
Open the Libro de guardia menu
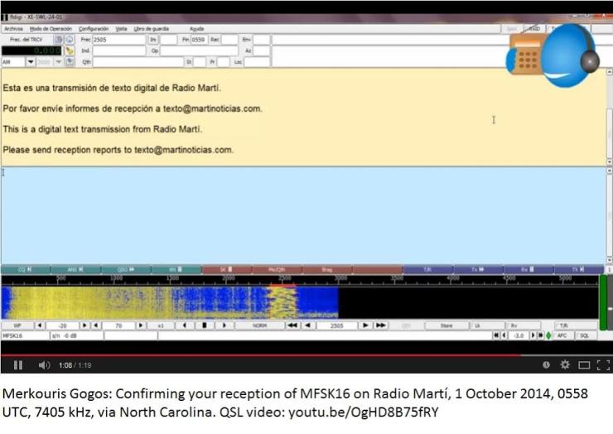click(x=152, y=29)
